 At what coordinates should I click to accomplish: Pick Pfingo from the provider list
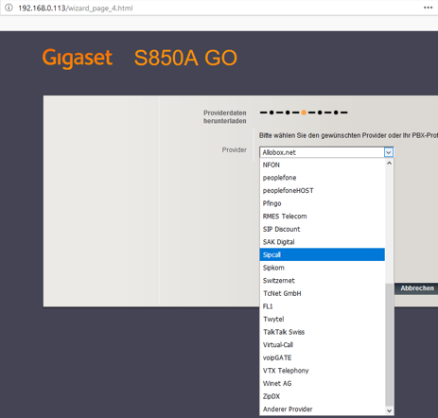(323, 203)
